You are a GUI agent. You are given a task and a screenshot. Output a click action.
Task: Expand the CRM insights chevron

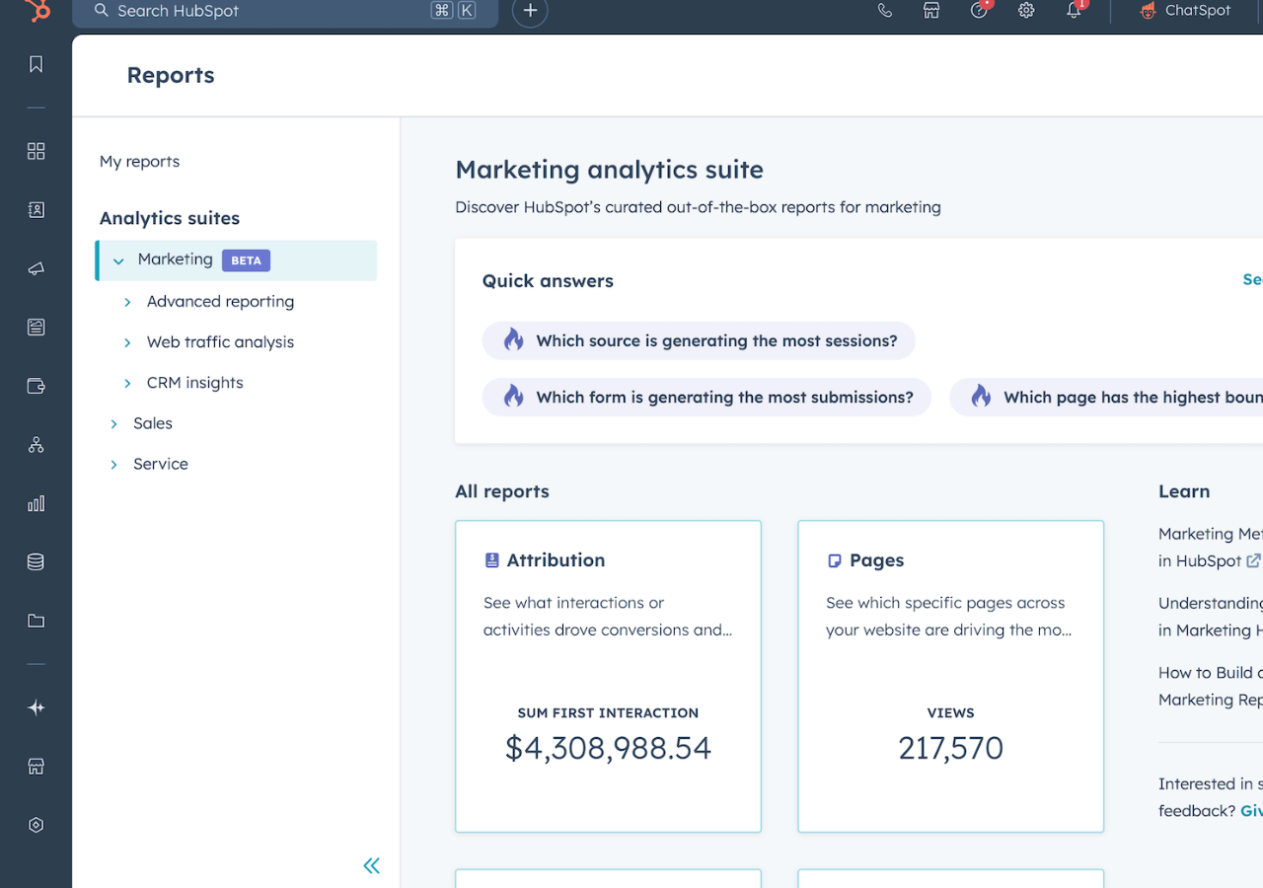(x=127, y=383)
